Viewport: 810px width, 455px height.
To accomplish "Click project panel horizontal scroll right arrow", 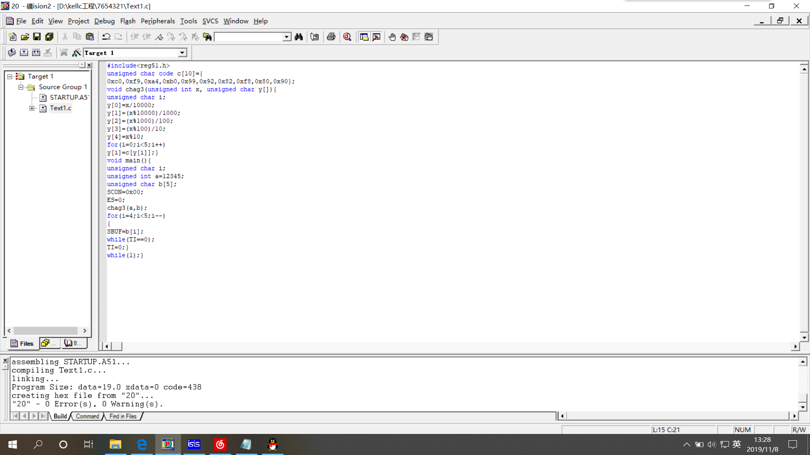I will pyautogui.click(x=85, y=331).
